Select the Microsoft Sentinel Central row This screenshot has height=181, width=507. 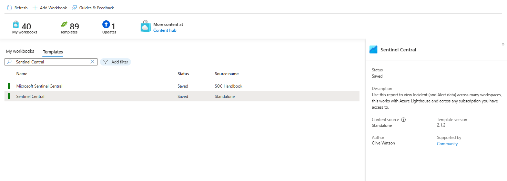coord(182,86)
